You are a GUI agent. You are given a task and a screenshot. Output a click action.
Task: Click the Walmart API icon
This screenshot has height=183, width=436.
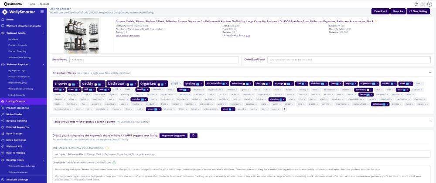coord(3,146)
